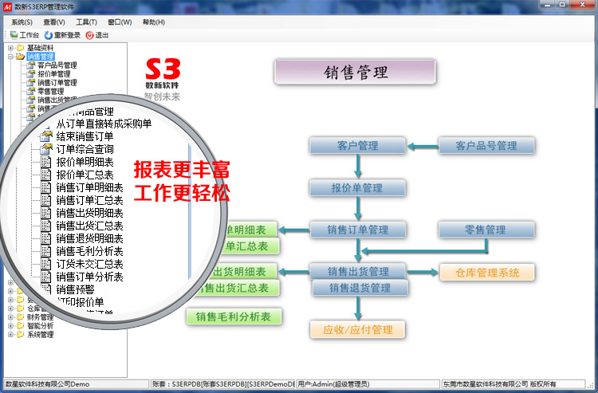Click status bar text 数星软件科技有限公司Demo
This screenshot has height=393, width=598.
coord(47,384)
